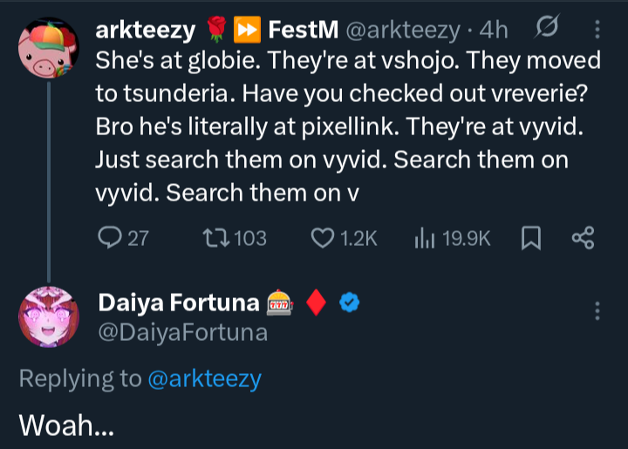Like the arkteezy tweet with the heart

324,237
